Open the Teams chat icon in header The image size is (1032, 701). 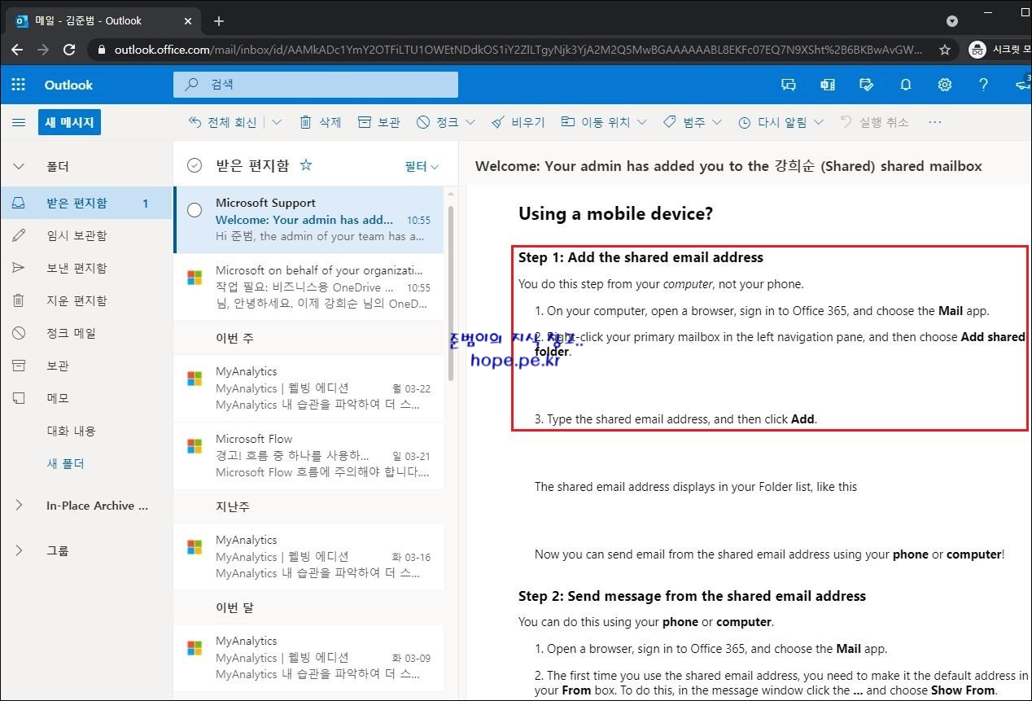788,85
